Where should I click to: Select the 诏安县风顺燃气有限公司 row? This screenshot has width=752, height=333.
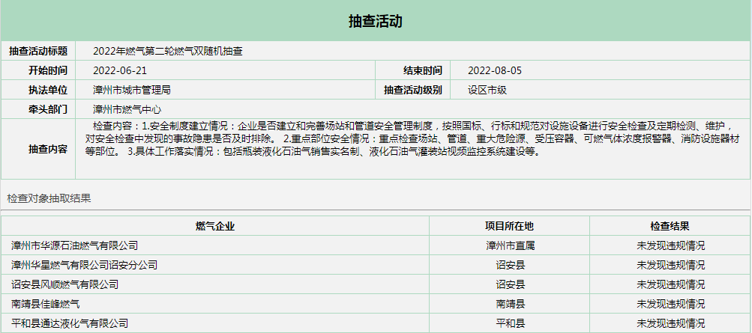[x=65, y=284]
